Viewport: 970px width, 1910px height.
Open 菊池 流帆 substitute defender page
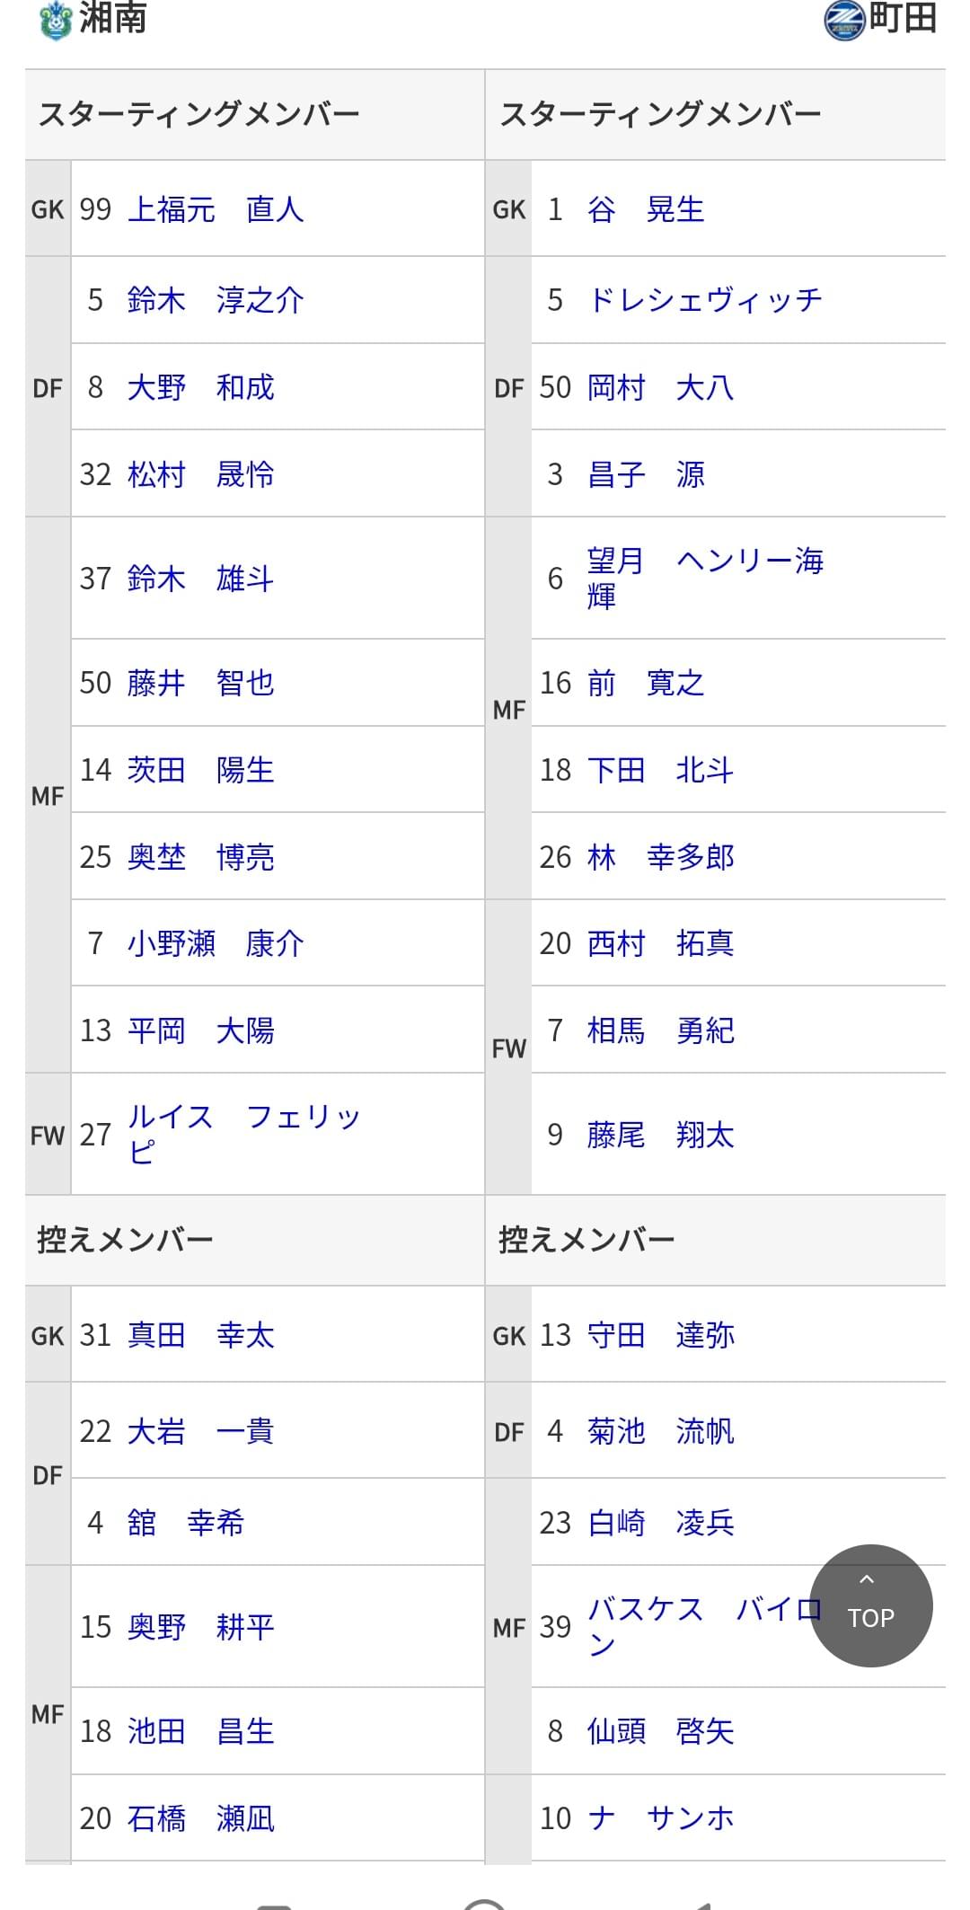pyautogui.click(x=660, y=1431)
